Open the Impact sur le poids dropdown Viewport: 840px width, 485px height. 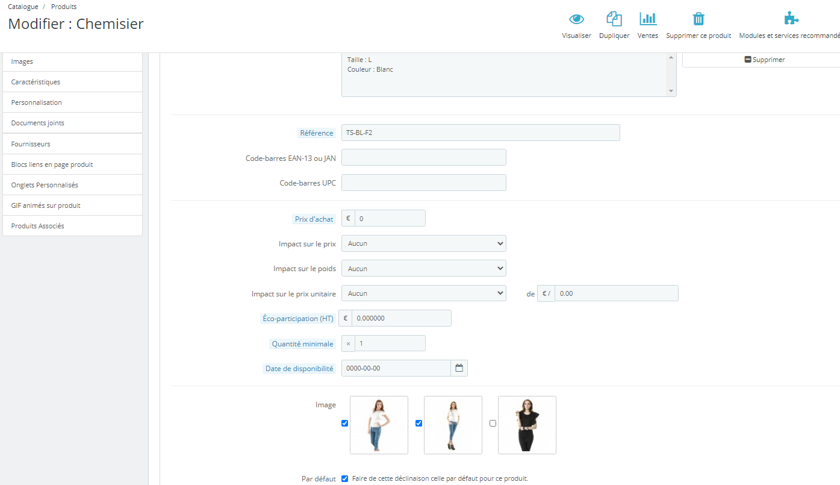pyautogui.click(x=424, y=268)
